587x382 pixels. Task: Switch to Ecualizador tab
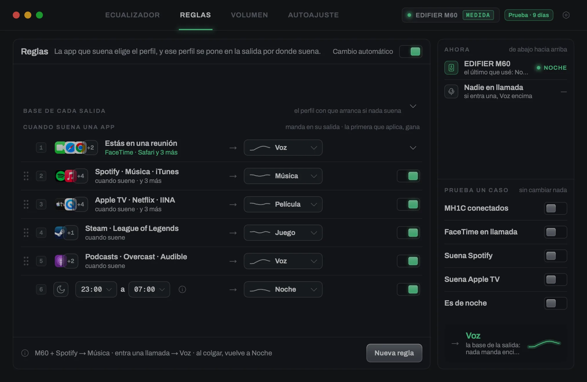pyautogui.click(x=132, y=15)
